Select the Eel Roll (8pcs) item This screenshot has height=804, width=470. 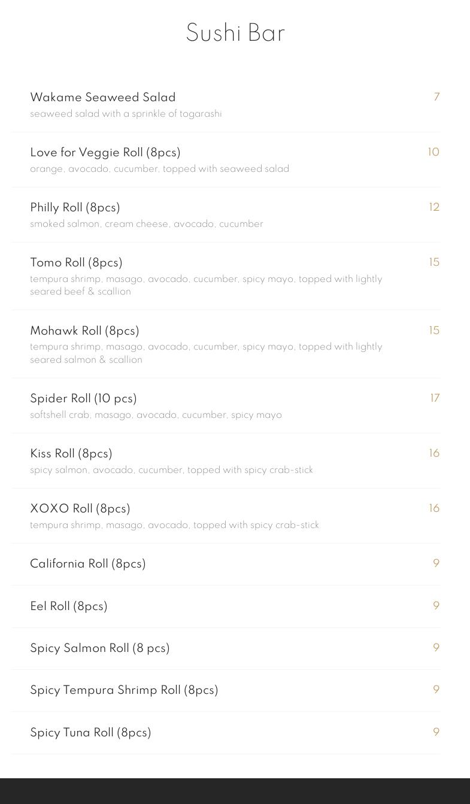click(69, 606)
